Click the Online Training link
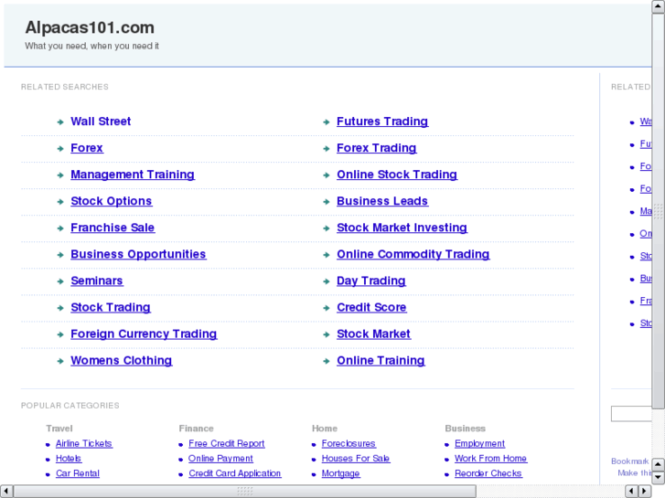The width and height of the screenshot is (665, 498). tap(381, 361)
